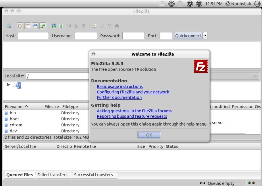This screenshot has height=186, width=262.
Task: Open the mail envelope indicator in top panel
Action: tap(171, 4)
